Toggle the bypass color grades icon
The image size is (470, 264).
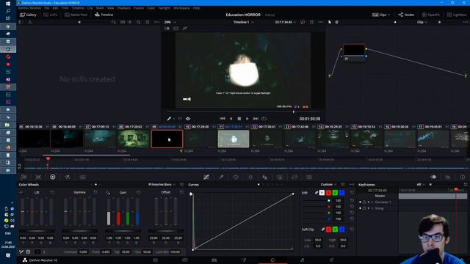(303, 22)
